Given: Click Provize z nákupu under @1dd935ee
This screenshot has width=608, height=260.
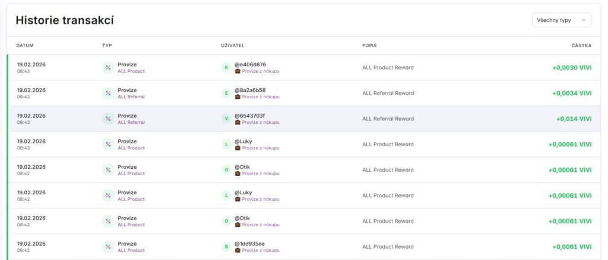Looking at the screenshot, I should pos(261,251).
